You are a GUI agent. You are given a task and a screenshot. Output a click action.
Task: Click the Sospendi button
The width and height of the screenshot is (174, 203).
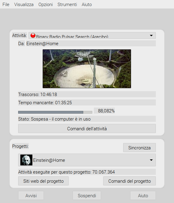tap(87, 195)
